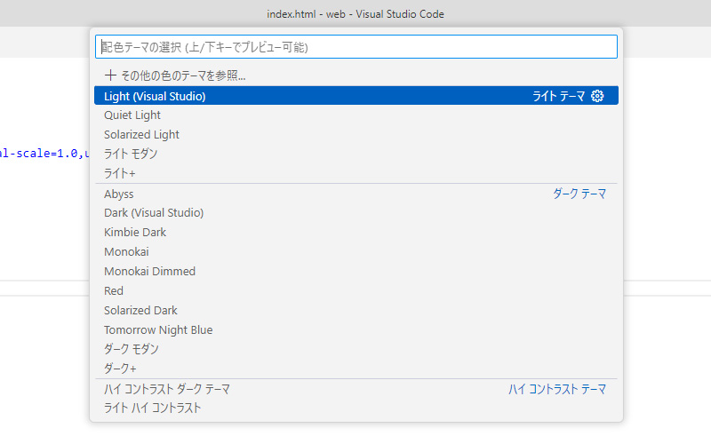Click the plus icon to browse more themes
The height and width of the screenshot is (444, 711).
coord(110,76)
